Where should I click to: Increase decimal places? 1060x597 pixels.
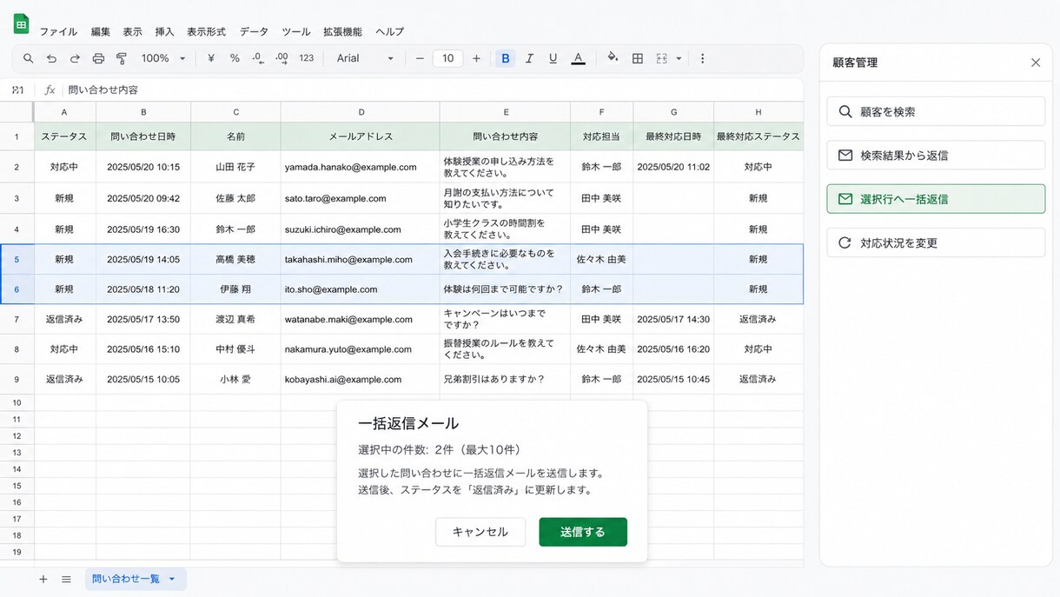(282, 58)
